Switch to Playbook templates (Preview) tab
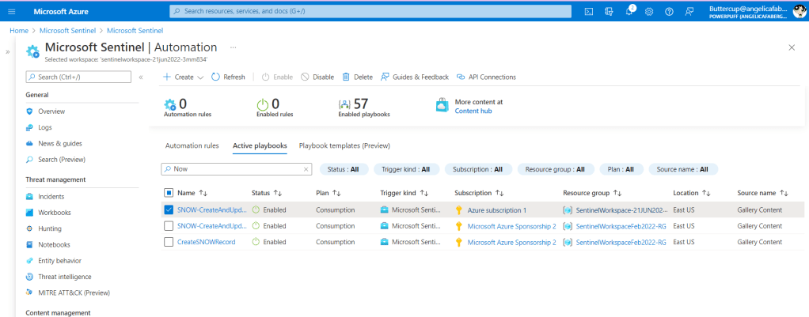This screenshot has height=317, width=809. pos(344,145)
